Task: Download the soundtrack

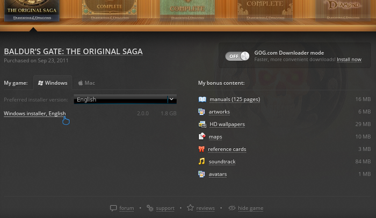Action: click(x=222, y=162)
